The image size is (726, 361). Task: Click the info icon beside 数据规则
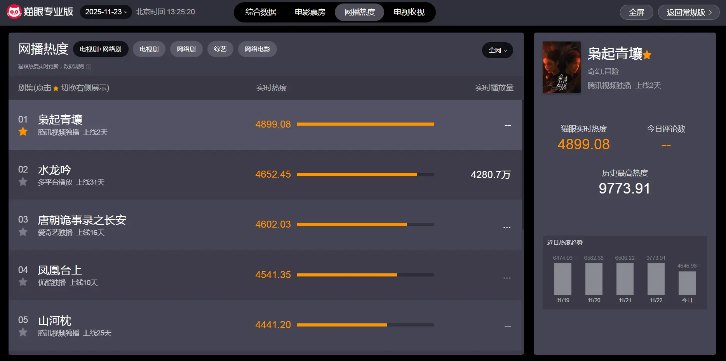click(89, 67)
